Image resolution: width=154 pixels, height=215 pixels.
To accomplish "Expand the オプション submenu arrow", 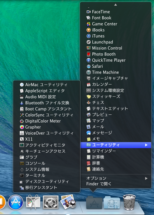I will click(x=146, y=178).
